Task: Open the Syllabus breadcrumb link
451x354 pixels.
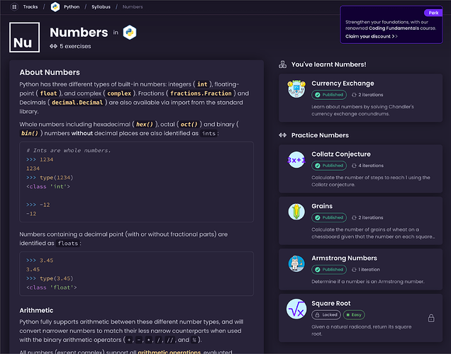Action: [101, 6]
